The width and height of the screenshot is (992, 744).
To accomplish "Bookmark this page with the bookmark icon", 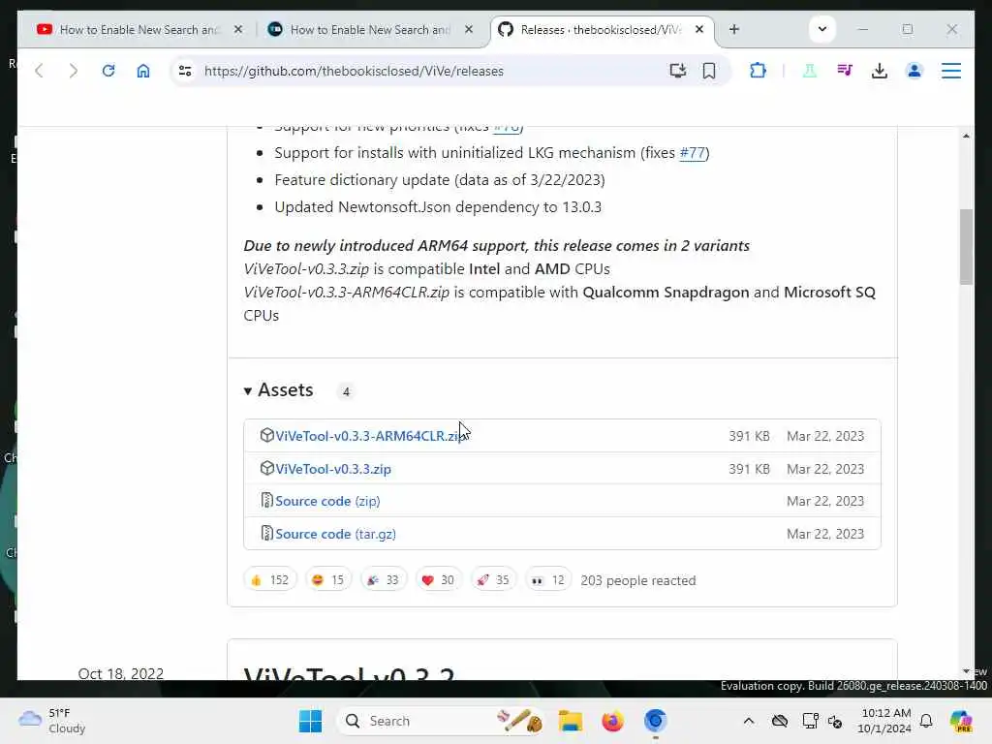I will click(x=709, y=71).
